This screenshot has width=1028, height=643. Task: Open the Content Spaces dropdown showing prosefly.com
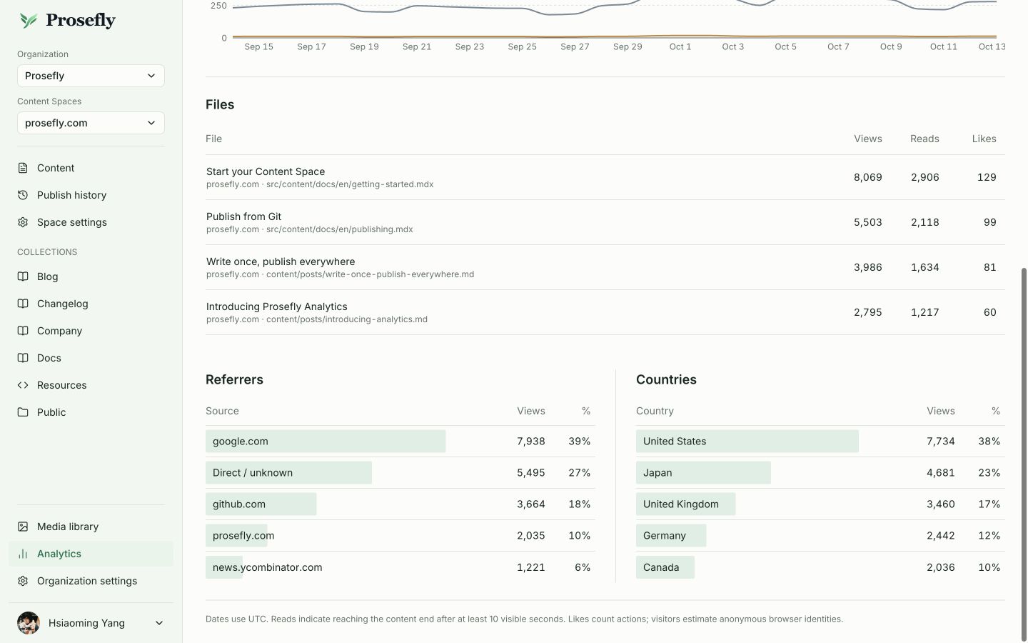tap(91, 123)
